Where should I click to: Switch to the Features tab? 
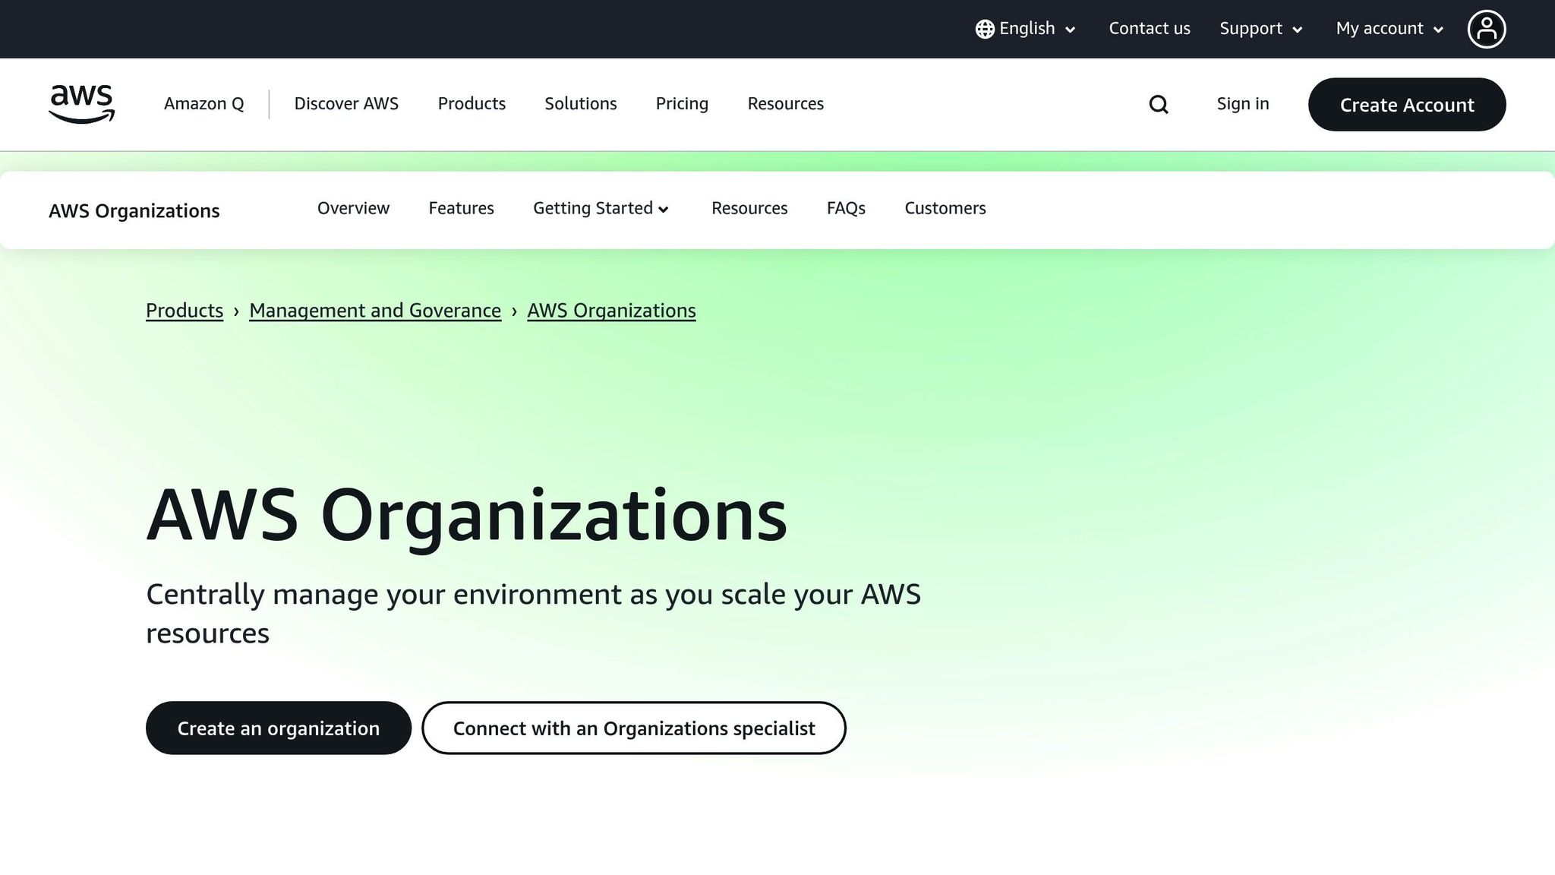coord(461,208)
